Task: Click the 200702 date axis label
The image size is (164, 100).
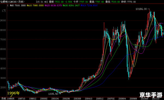Action: (111, 99)
